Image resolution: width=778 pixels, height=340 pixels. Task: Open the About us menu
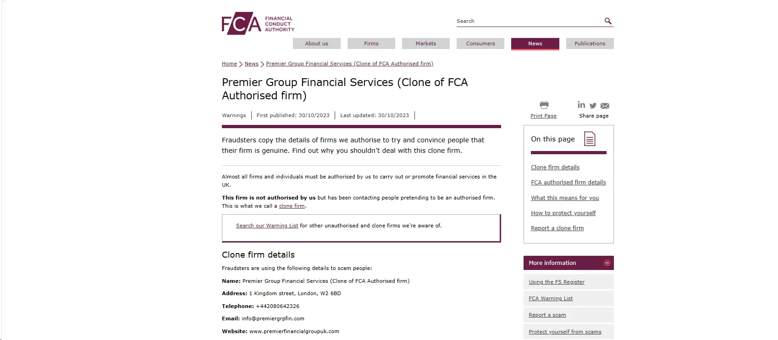click(x=317, y=43)
